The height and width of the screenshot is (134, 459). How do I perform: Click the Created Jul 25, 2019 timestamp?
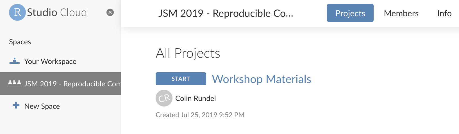click(x=200, y=115)
